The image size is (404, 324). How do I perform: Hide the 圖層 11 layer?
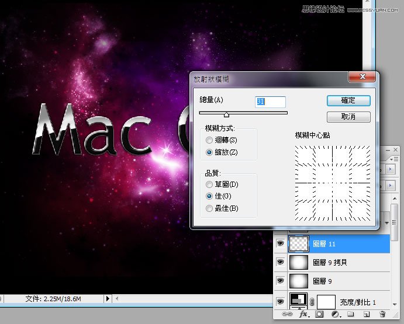280,243
